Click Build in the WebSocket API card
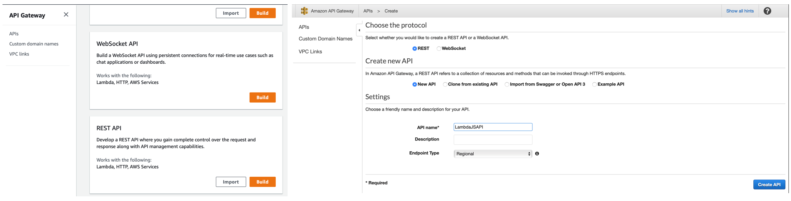The height and width of the screenshot is (201, 791). point(262,97)
